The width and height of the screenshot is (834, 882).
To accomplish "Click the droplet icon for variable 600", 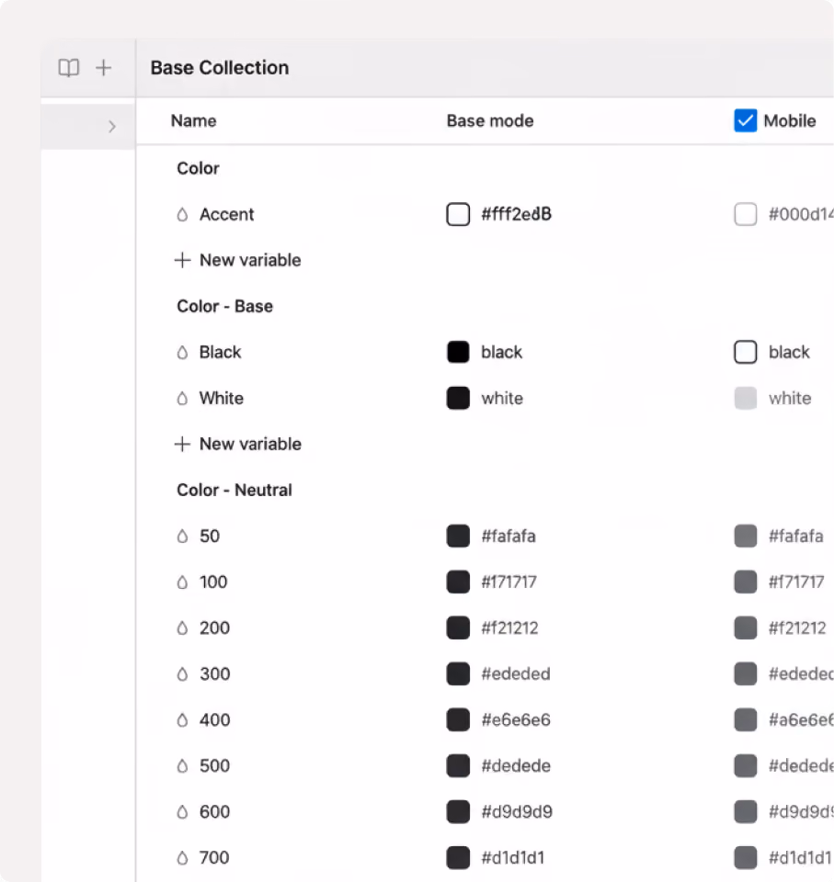I will 182,811.
